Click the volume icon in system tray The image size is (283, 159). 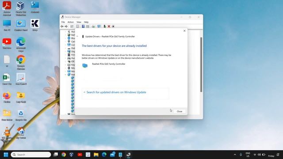259,155
